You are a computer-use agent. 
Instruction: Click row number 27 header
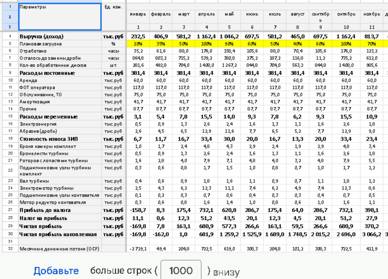tap(9, 210)
